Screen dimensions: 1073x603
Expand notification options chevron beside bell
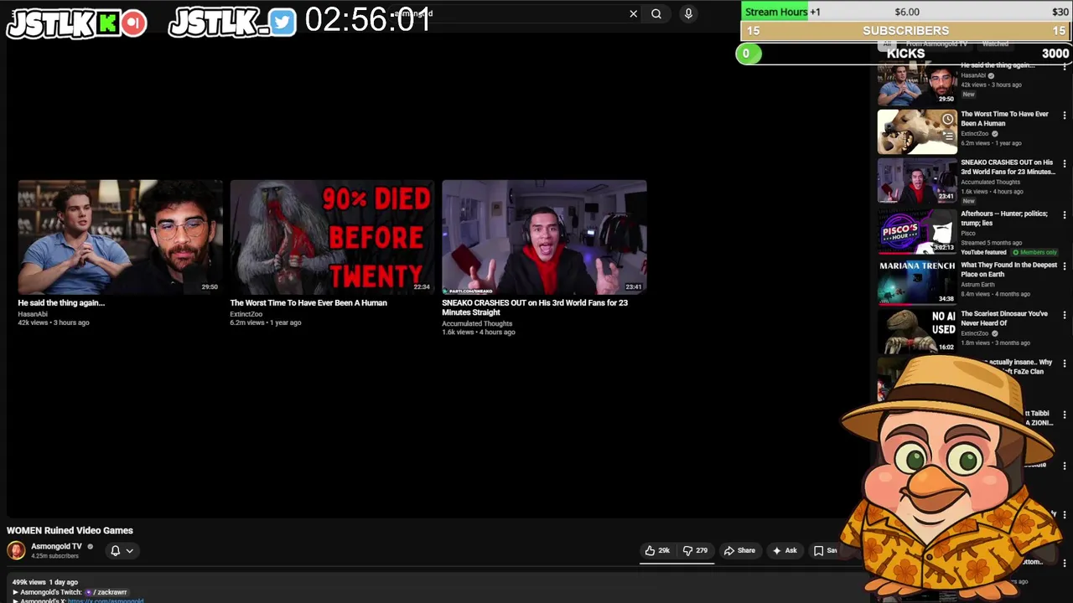(129, 550)
